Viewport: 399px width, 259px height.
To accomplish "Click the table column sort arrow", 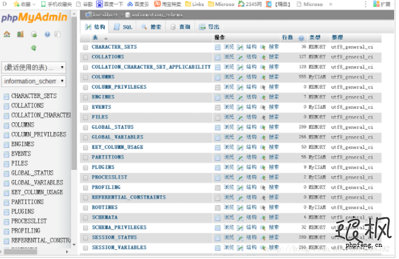I will coord(106,38).
